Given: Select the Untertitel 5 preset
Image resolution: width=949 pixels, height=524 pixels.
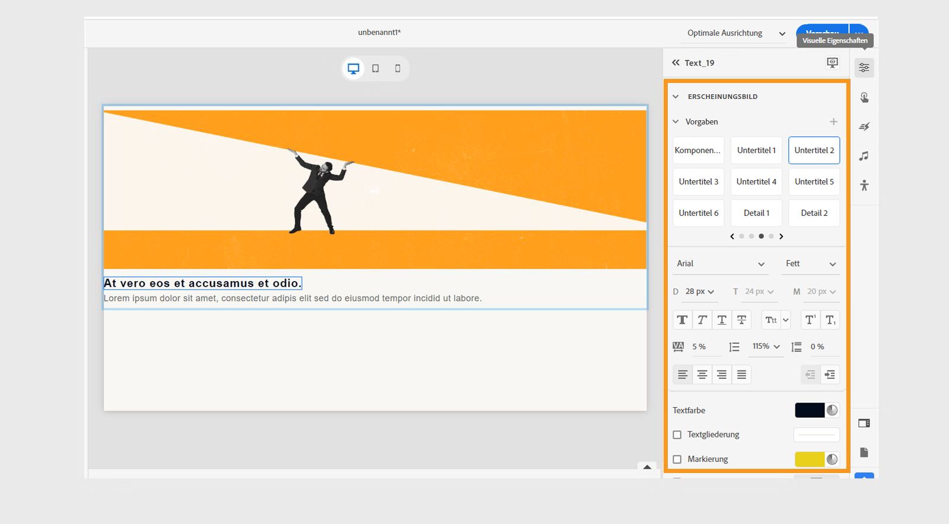Looking at the screenshot, I should coord(814,182).
